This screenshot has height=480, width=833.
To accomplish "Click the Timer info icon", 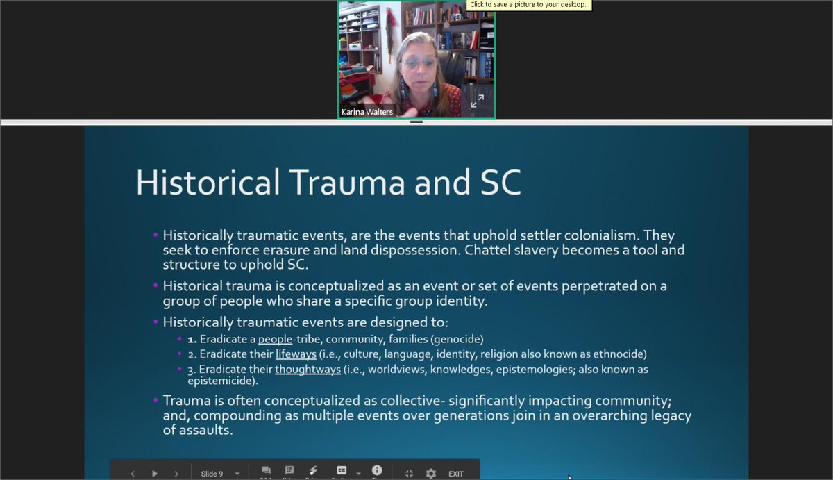I will click(x=377, y=472).
